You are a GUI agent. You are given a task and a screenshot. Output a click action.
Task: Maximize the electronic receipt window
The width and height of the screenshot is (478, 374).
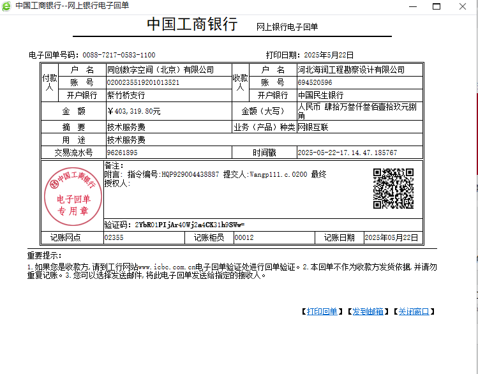pyautogui.click(x=437, y=6)
